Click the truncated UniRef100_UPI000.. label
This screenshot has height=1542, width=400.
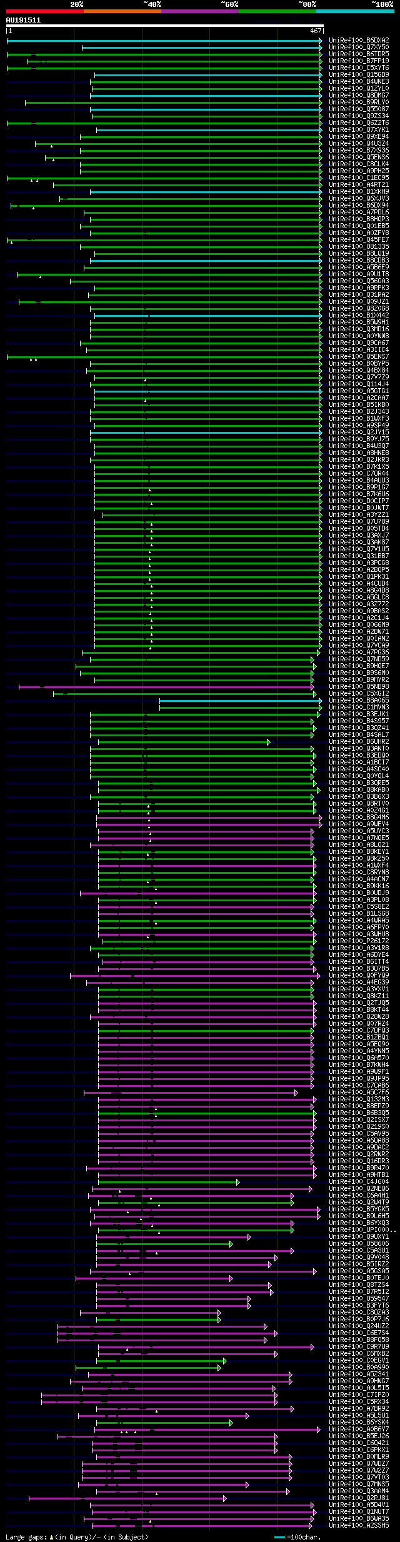362,1230
